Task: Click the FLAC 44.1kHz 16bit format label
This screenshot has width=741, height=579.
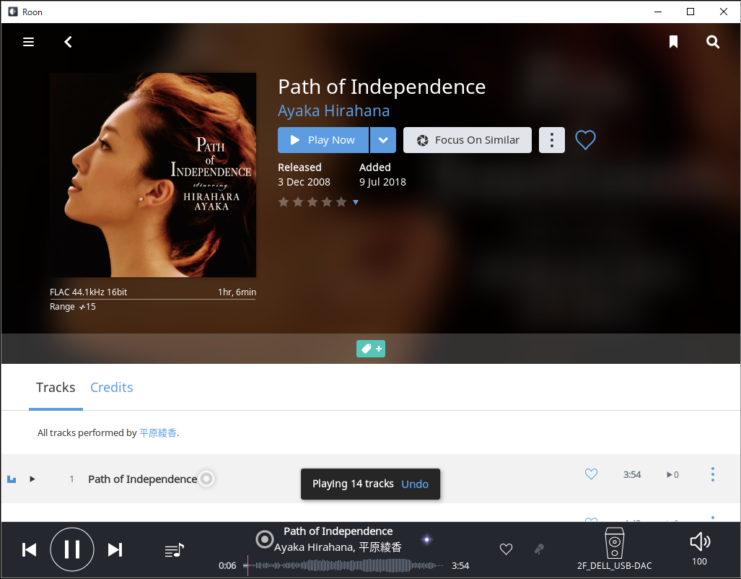Action: pyautogui.click(x=88, y=292)
